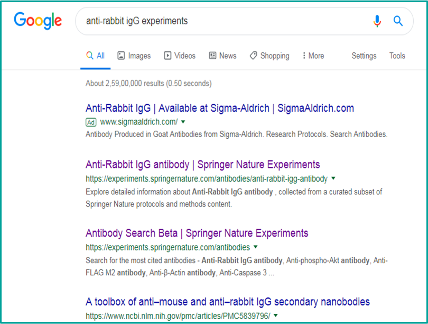The height and width of the screenshot is (324, 428).
Task: Open Anti-Rabbit IgG antibody Springer Nature result
Action: (x=202, y=164)
